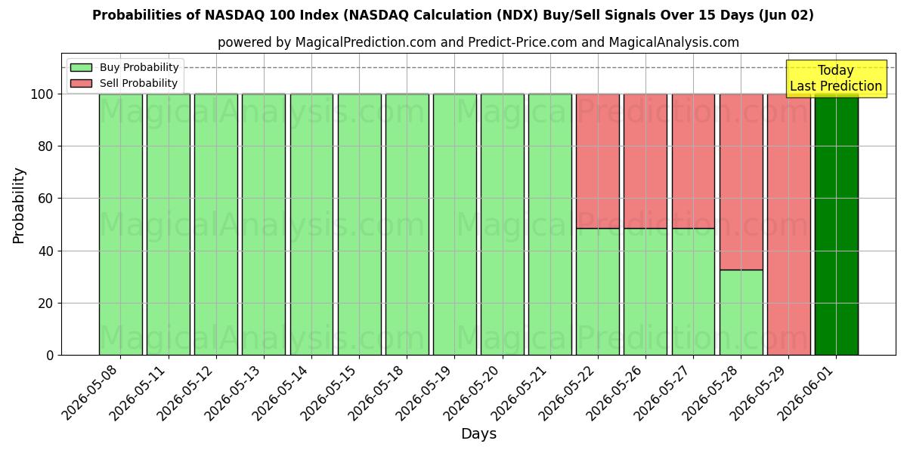
Task: Click the '2026-06-01' date label
Action: [807, 391]
